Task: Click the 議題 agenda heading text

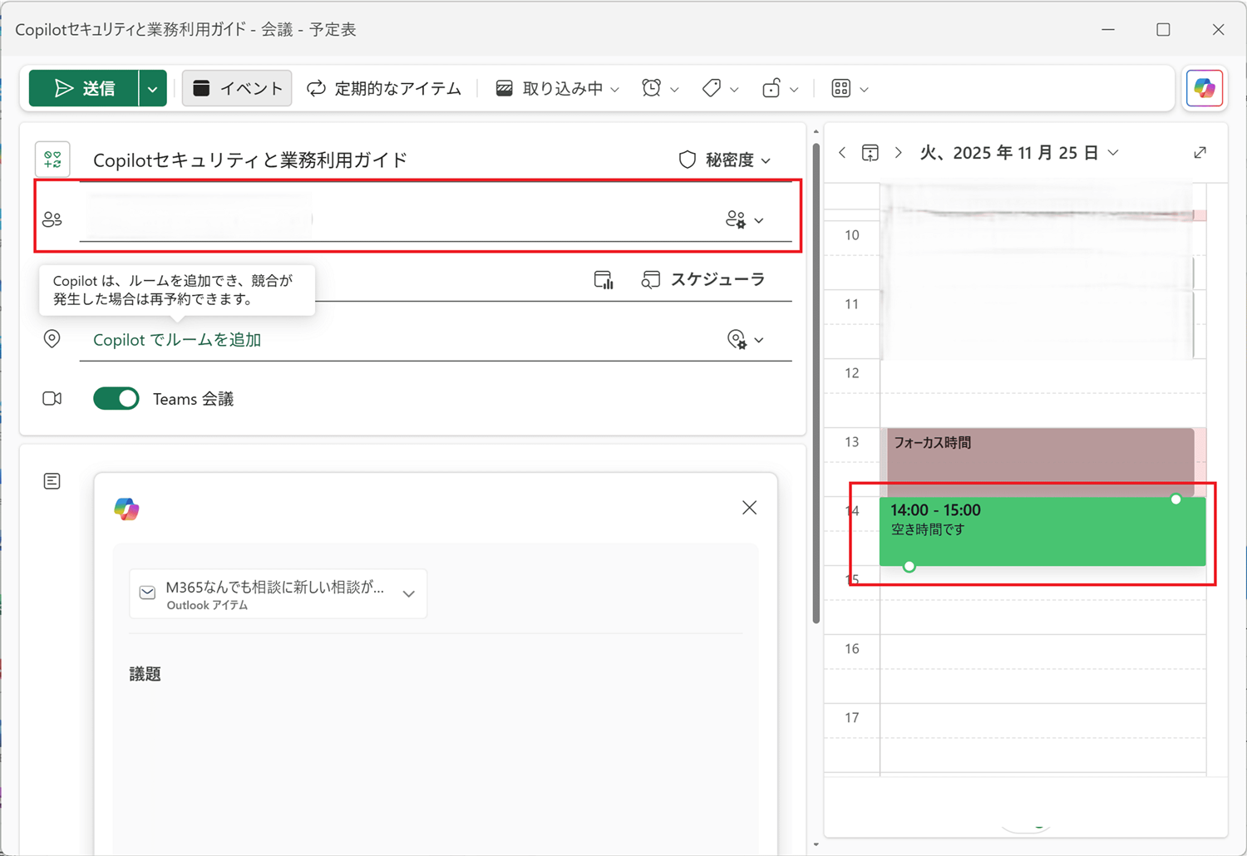Action: pyautogui.click(x=145, y=674)
